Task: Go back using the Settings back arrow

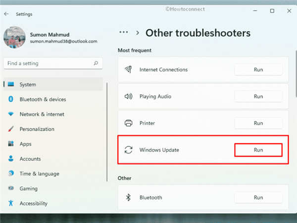Action: point(6,14)
